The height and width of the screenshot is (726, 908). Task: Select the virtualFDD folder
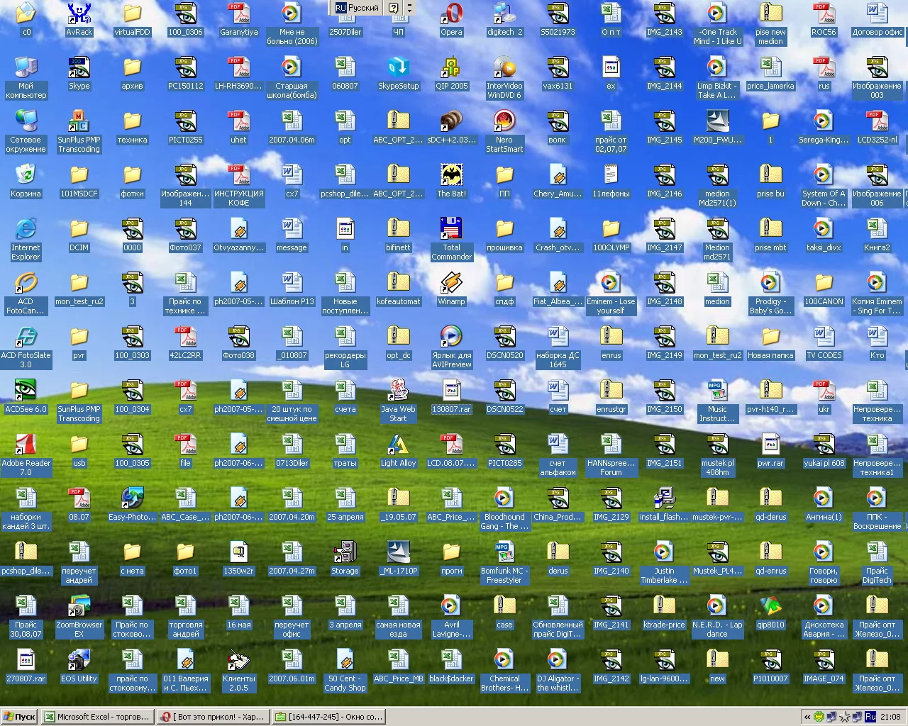coord(132,18)
